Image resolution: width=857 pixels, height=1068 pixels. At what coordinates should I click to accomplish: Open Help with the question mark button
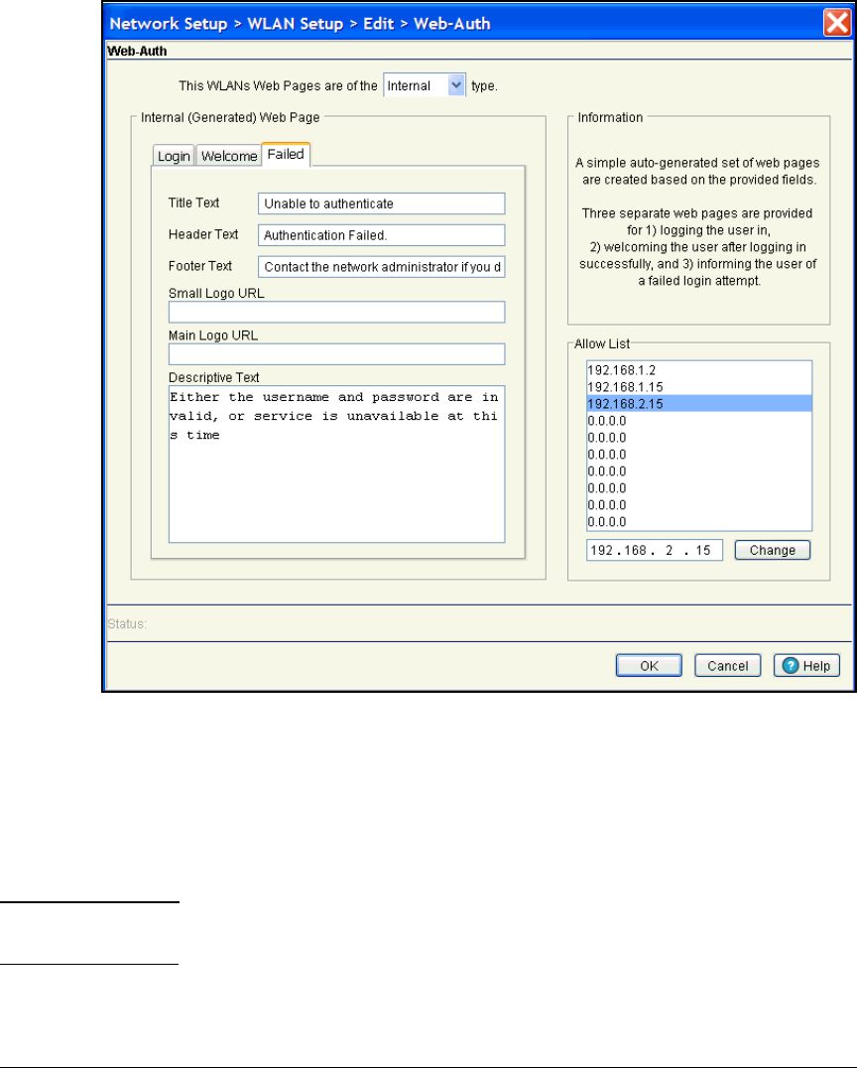point(806,665)
